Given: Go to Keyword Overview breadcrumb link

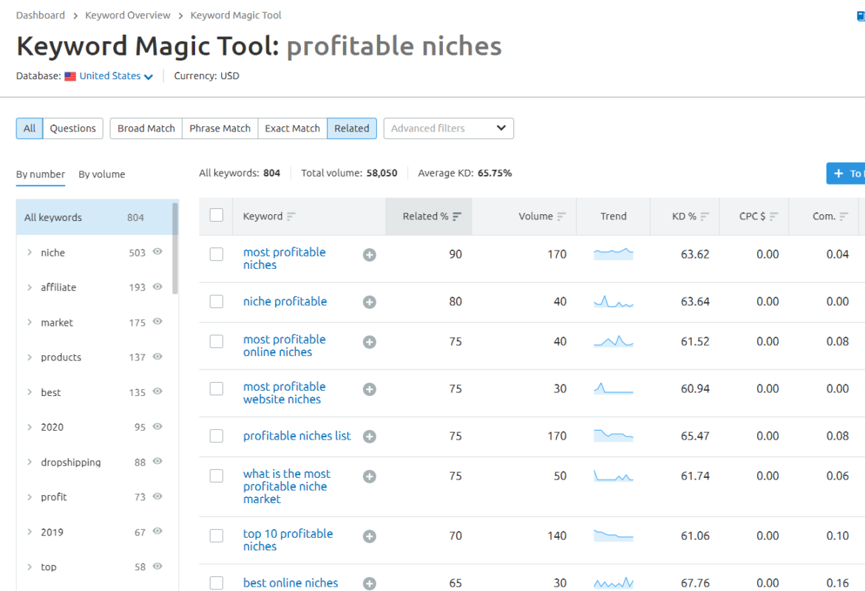Looking at the screenshot, I should [128, 15].
